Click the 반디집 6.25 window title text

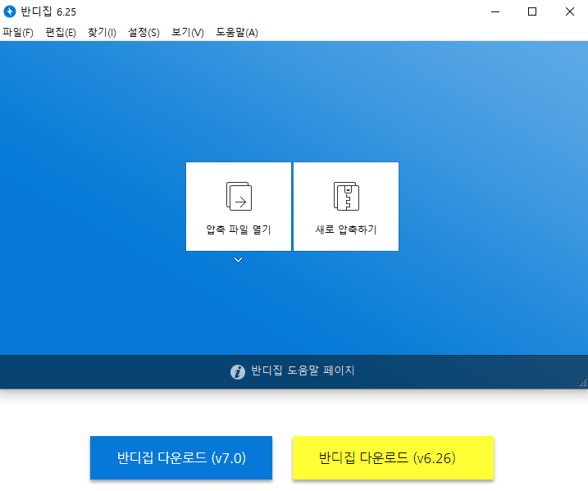(x=48, y=12)
